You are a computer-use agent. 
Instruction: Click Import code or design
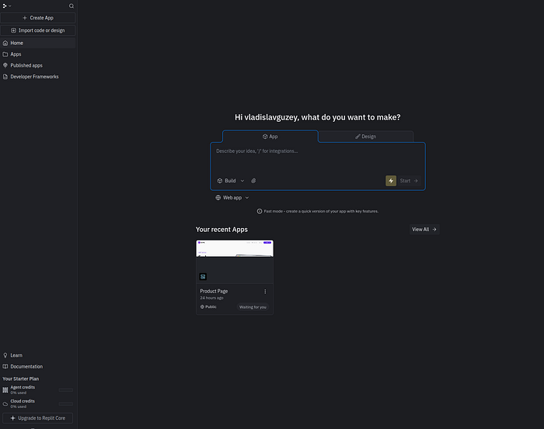pyautogui.click(x=38, y=30)
